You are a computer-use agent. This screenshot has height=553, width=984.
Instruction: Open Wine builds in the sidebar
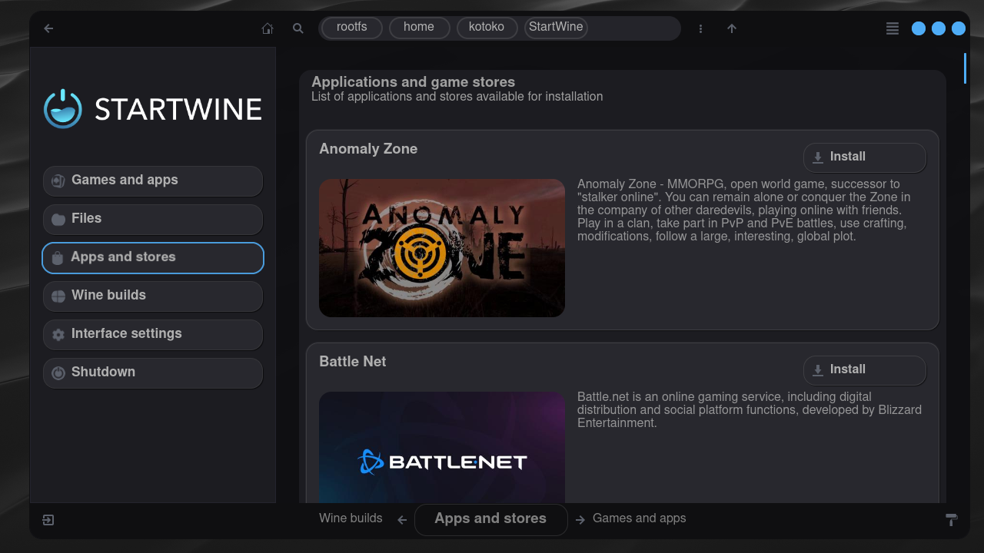click(153, 296)
